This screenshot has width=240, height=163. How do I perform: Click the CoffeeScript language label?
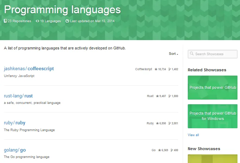(143, 69)
